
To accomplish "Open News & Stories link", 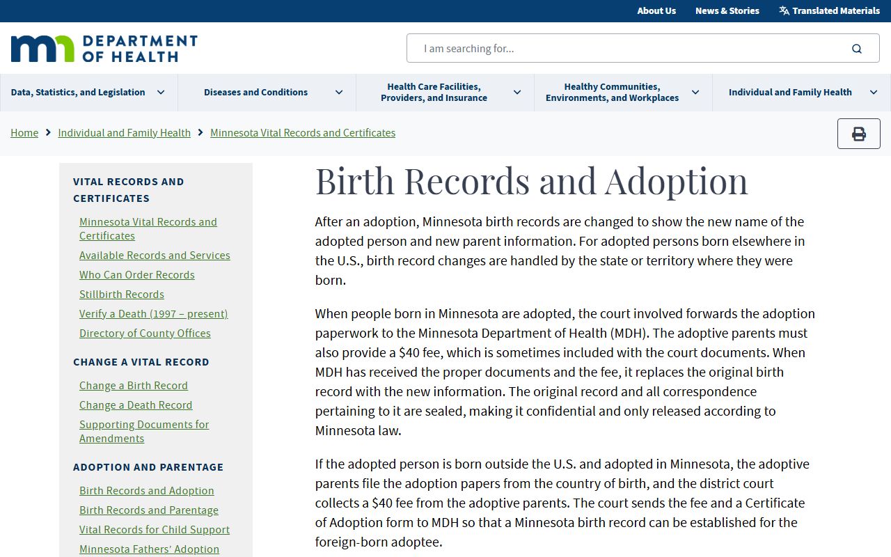I will [x=727, y=10].
